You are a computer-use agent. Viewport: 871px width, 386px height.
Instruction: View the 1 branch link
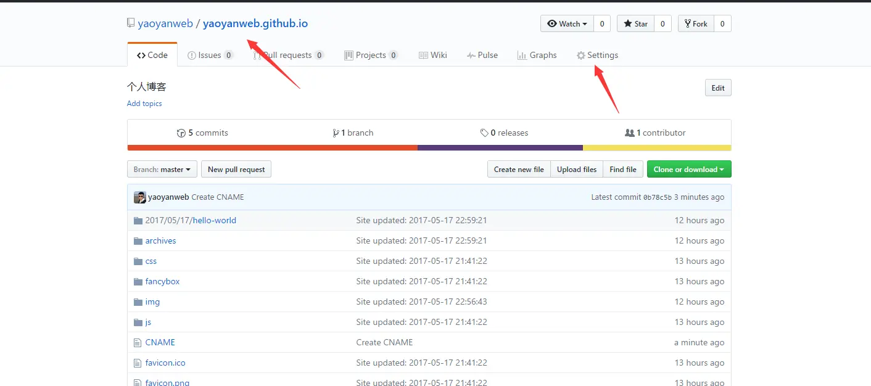[353, 133]
